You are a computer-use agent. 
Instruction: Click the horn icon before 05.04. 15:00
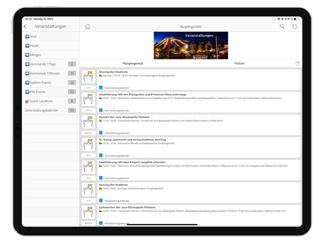[100, 98]
